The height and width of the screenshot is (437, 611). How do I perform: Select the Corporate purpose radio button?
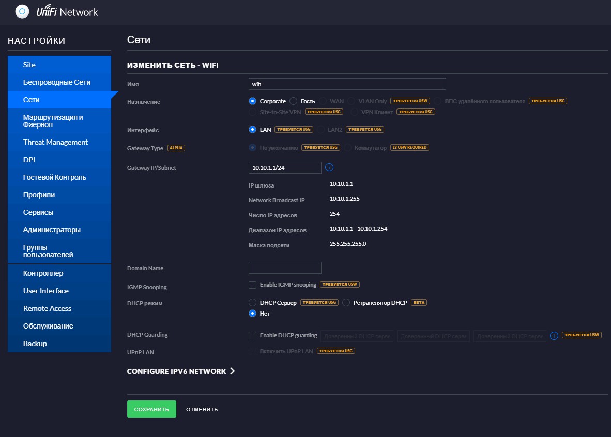(253, 101)
